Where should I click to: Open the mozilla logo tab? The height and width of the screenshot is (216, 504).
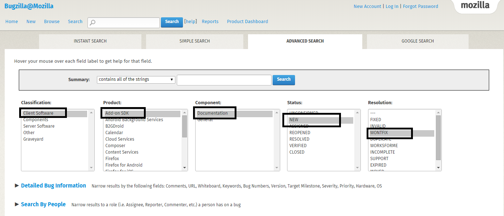475,5
